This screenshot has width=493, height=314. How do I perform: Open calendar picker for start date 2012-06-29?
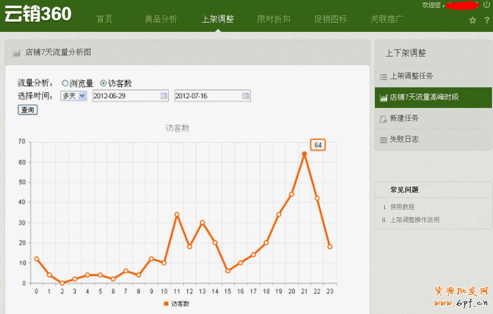164,96
